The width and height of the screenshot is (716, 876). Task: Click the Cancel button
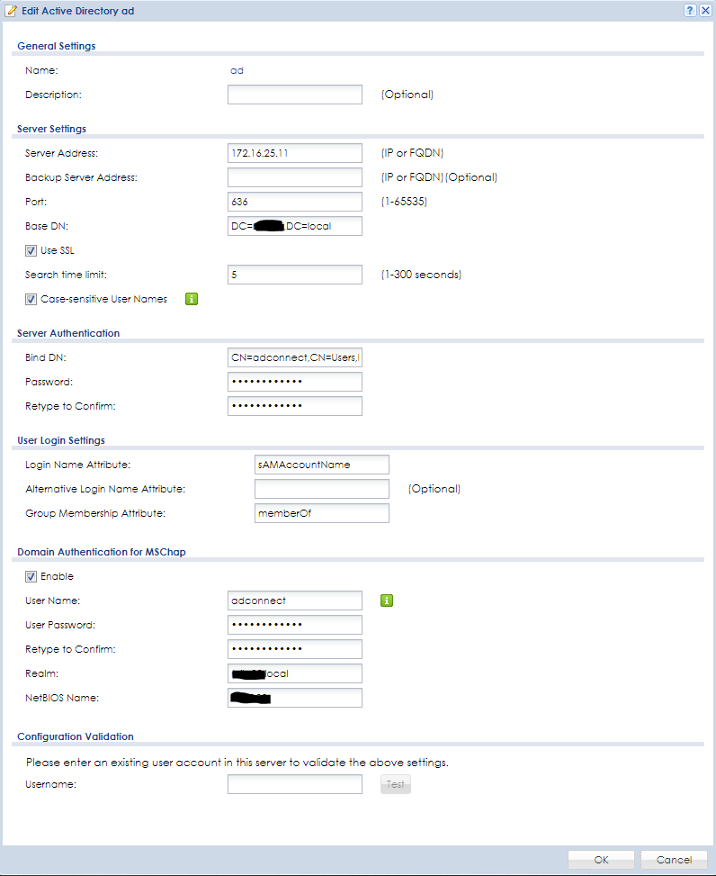tap(674, 860)
